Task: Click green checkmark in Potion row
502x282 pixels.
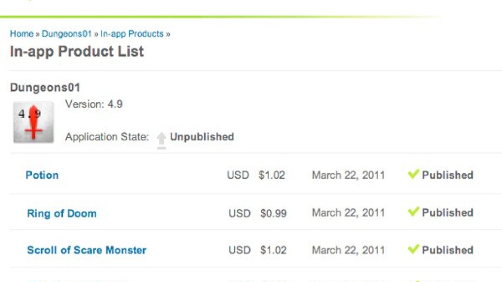Action: coord(413,174)
